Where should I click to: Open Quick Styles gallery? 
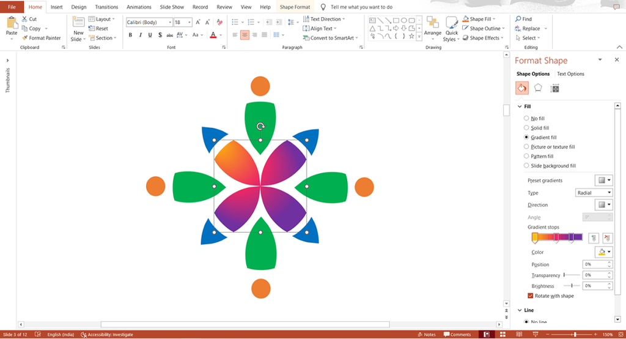click(452, 29)
